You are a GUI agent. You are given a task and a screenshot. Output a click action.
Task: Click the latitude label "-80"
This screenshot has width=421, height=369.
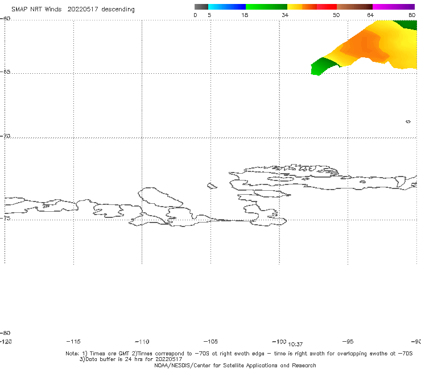pyautogui.click(x=5, y=333)
